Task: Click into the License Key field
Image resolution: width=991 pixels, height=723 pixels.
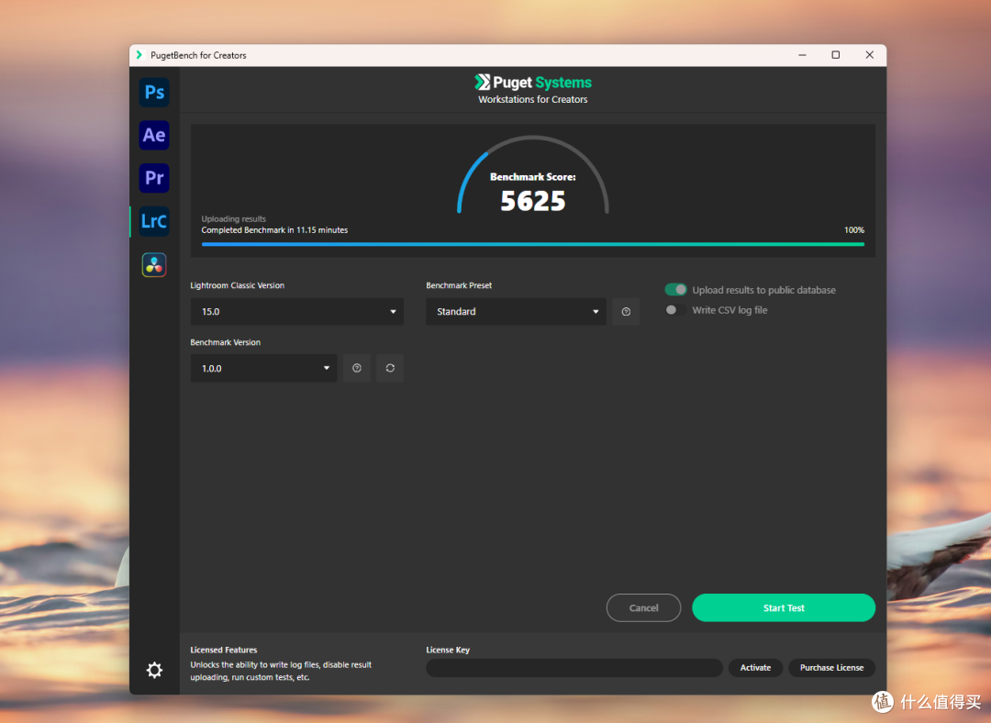Action: [573, 667]
